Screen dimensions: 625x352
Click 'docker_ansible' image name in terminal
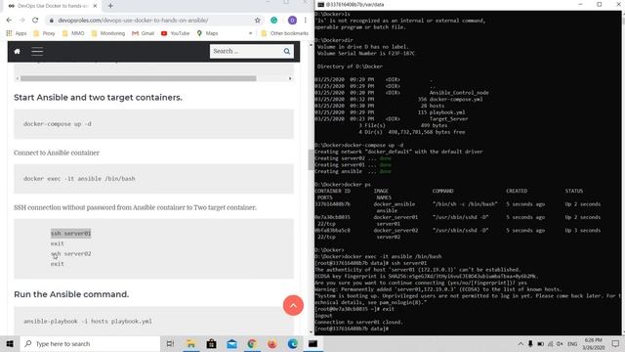395,204
